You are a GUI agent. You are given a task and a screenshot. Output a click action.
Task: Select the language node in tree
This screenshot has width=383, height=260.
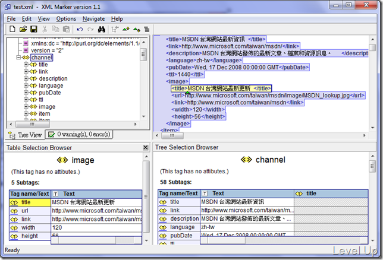pos(51,85)
